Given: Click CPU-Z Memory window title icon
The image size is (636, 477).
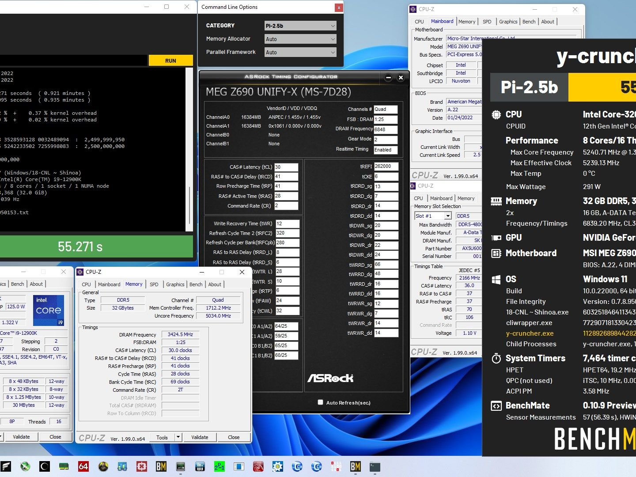Looking at the screenshot, I should pyautogui.click(x=80, y=272).
